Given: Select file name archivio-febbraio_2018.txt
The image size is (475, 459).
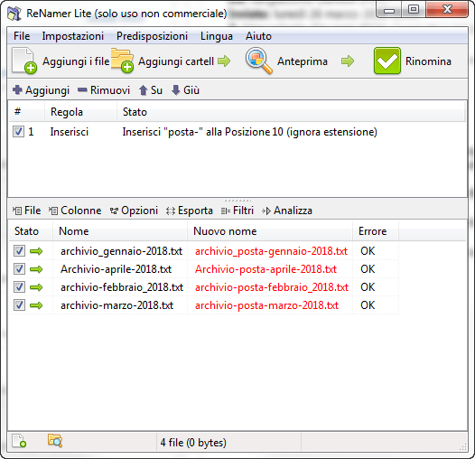Looking at the screenshot, I should [122, 287].
